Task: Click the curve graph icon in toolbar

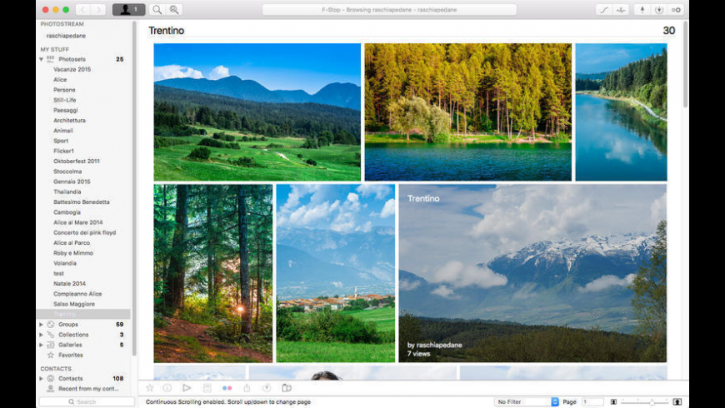Action: 604,10
